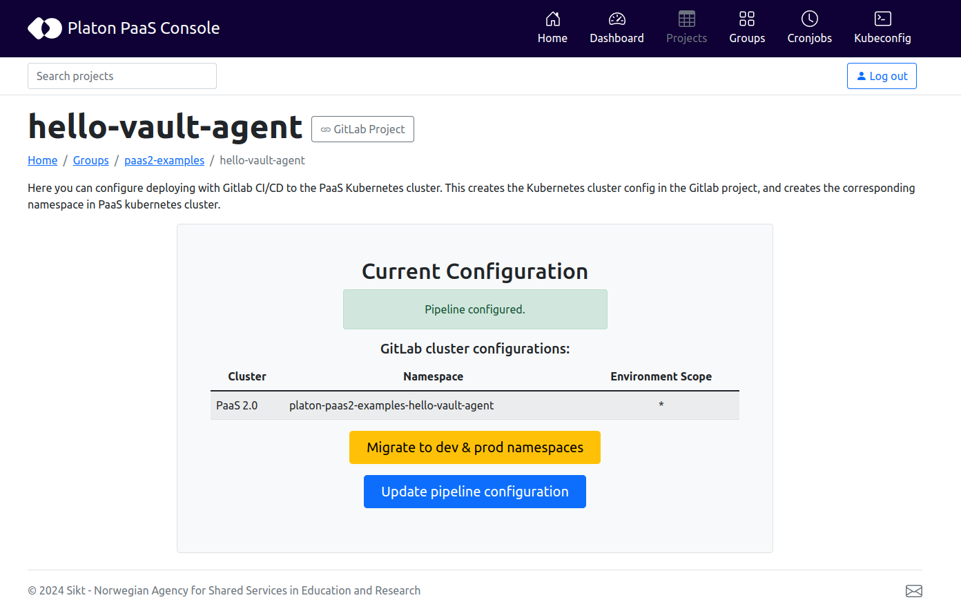This screenshot has width=961, height=609.
Task: Click the asterisk environment scope cell
Action: pos(661,405)
